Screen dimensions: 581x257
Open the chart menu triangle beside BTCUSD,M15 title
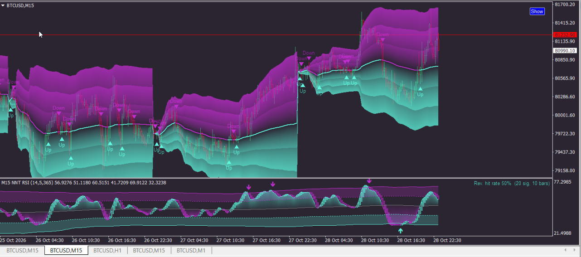3,5
